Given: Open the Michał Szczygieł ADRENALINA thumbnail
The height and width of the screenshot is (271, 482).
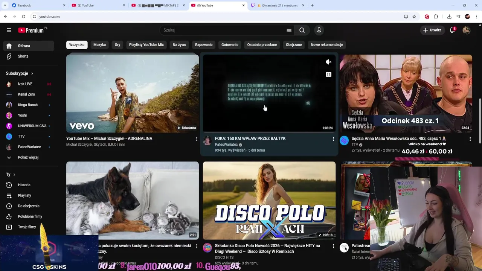Looking at the screenshot, I should coord(133,94).
